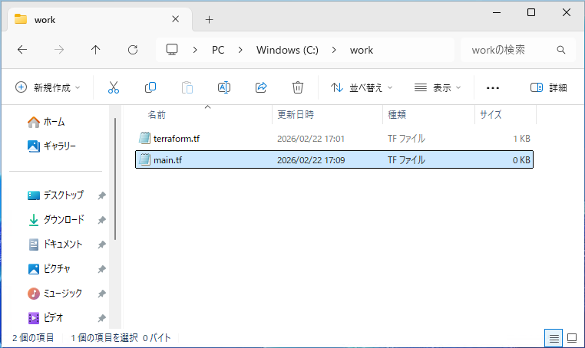The width and height of the screenshot is (585, 348).
Task: Expand the 並べ替え sort dropdown
Action: [x=362, y=87]
